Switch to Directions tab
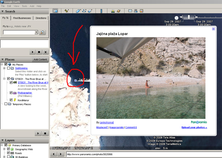222x158 pixels. pyautogui.click(x=41, y=18)
